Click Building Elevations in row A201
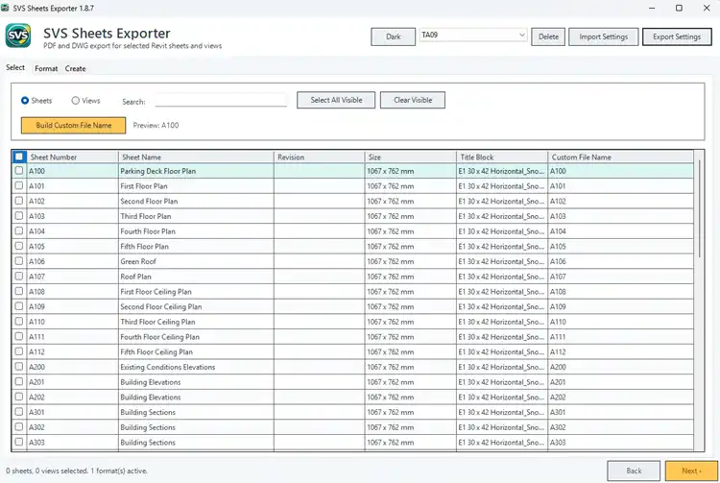The image size is (720, 483). (x=196, y=382)
